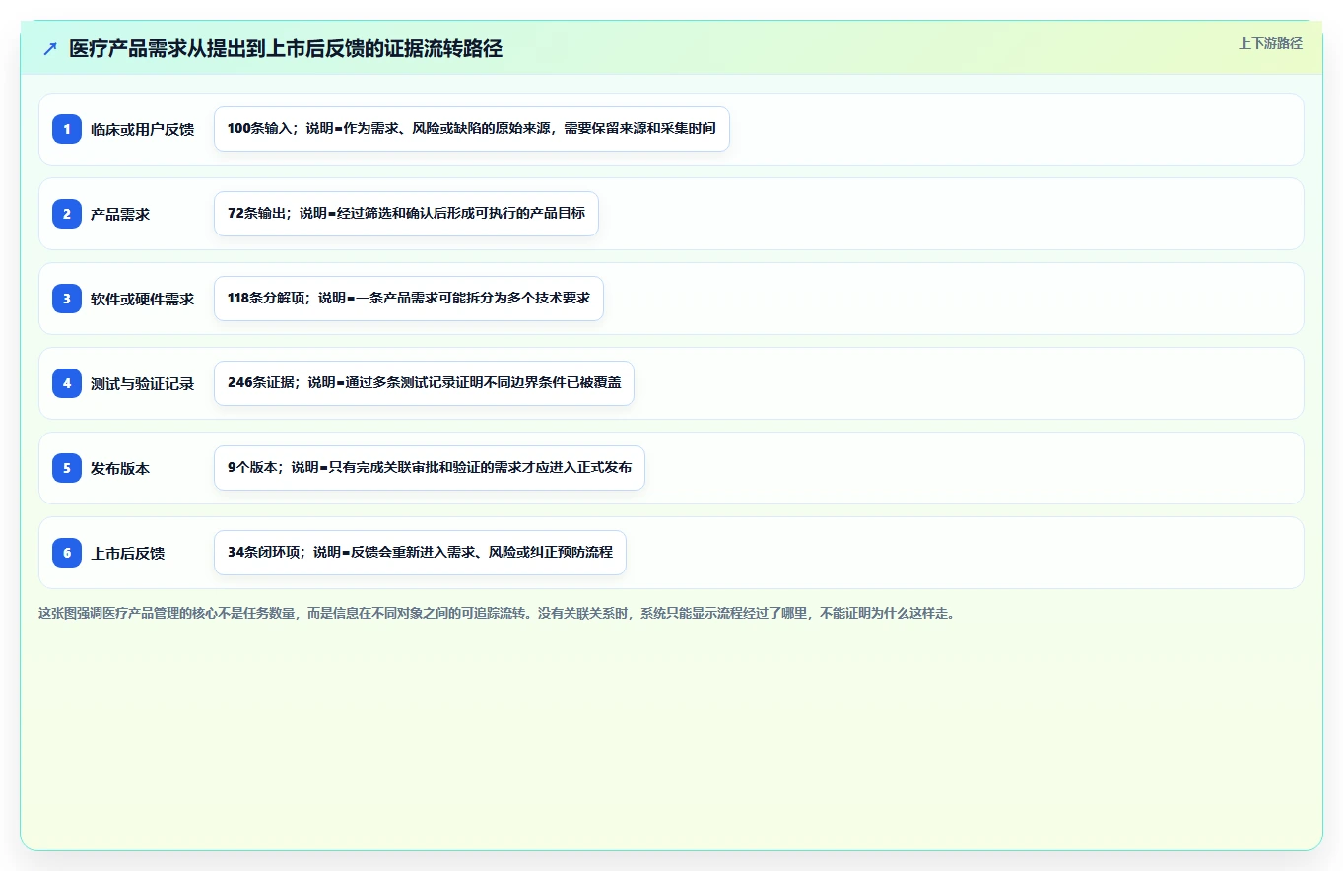Click the step 6 number badge
The image size is (1343, 871).
(67, 553)
